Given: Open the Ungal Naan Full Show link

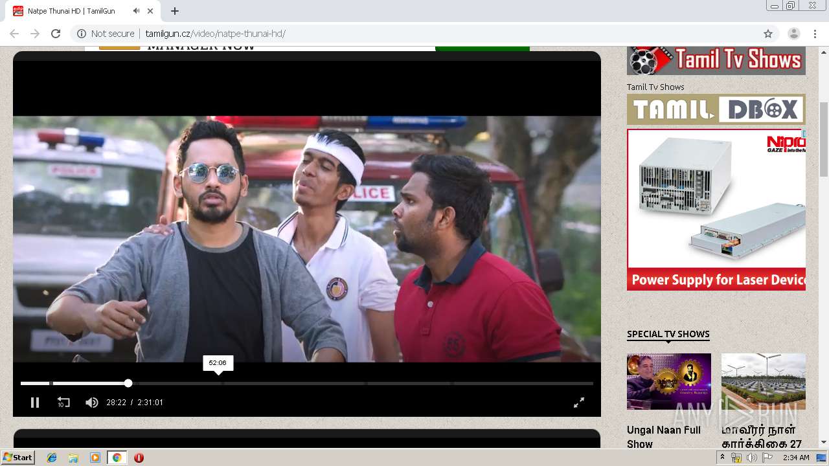Looking at the screenshot, I should point(664,437).
